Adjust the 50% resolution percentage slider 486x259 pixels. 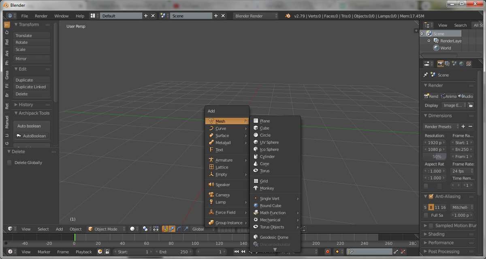tap(435, 156)
